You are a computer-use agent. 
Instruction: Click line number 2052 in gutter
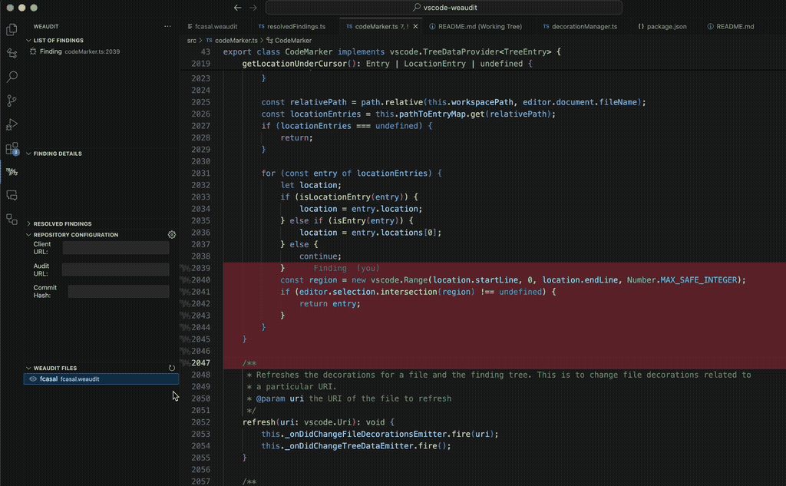tap(200, 422)
